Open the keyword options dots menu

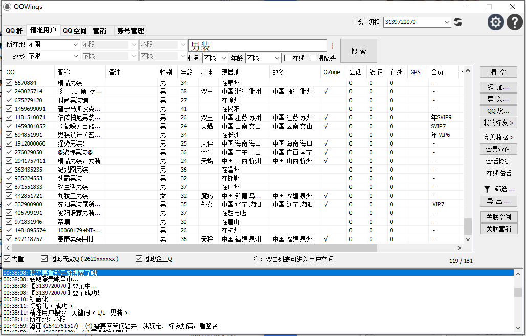[x=332, y=45]
